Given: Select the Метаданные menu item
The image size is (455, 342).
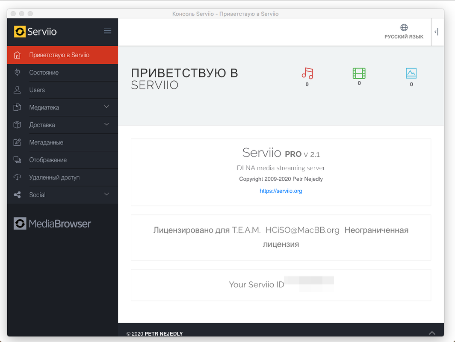Looking at the screenshot, I should click(x=63, y=142).
